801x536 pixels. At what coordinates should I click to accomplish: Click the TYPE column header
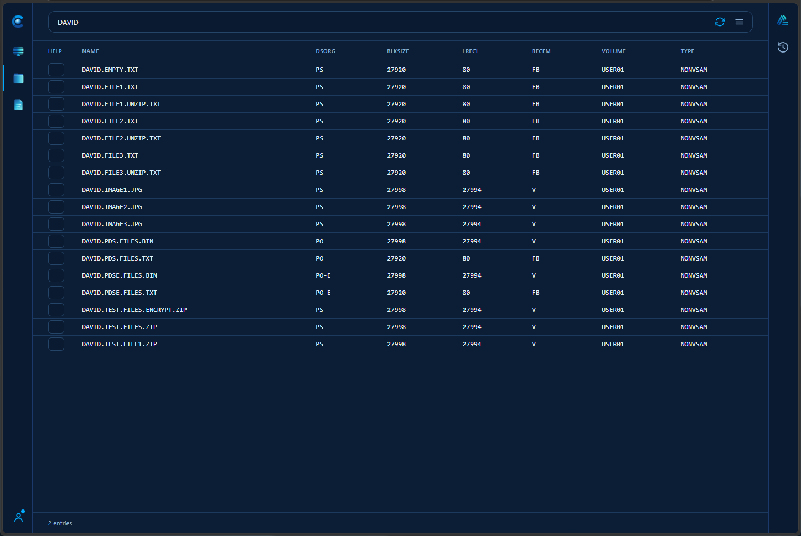point(688,51)
